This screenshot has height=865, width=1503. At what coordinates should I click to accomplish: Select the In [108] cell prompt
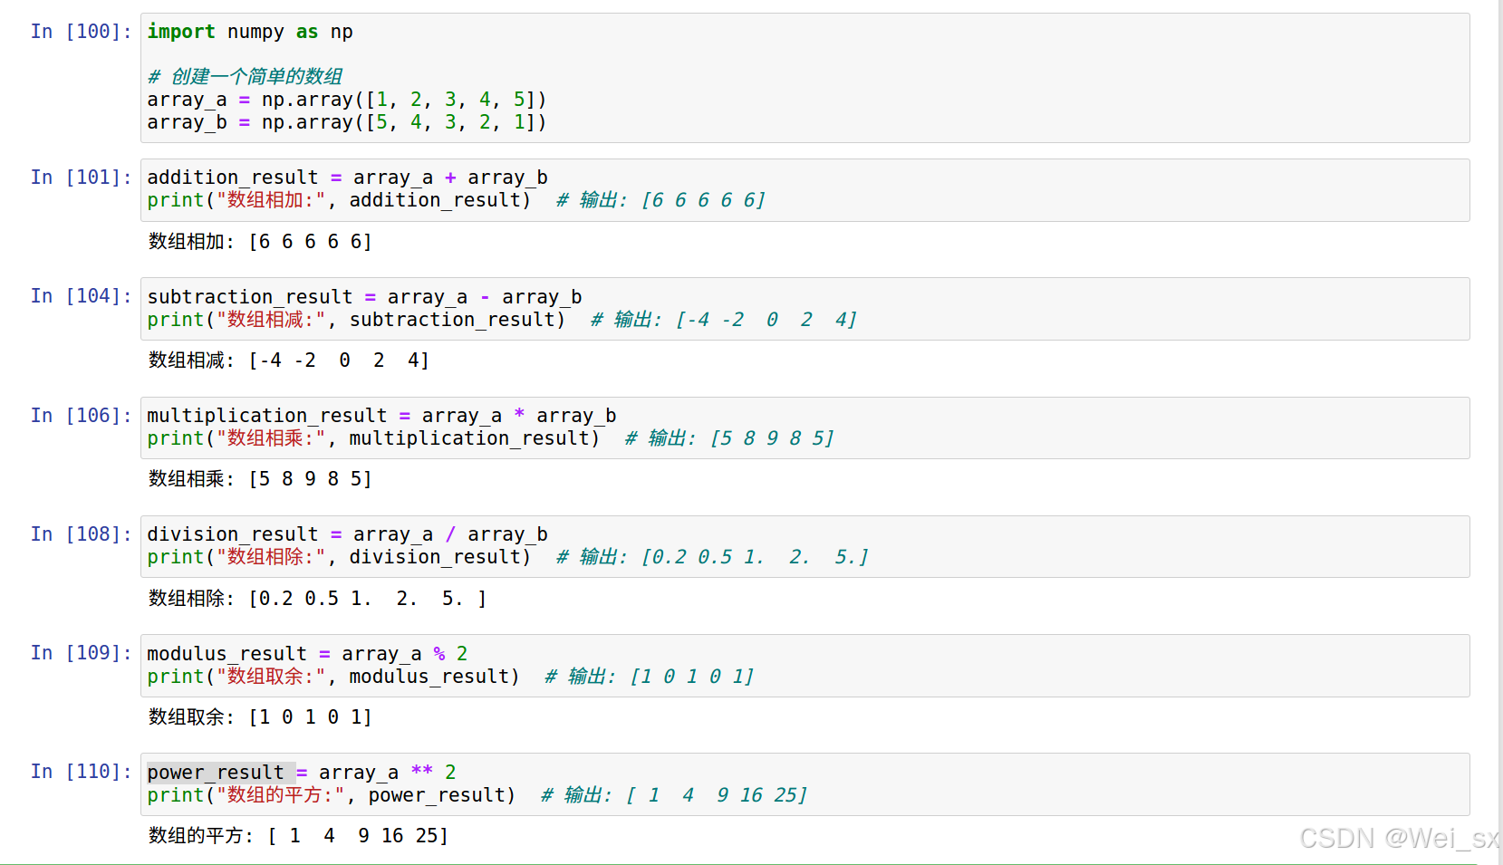(81, 534)
